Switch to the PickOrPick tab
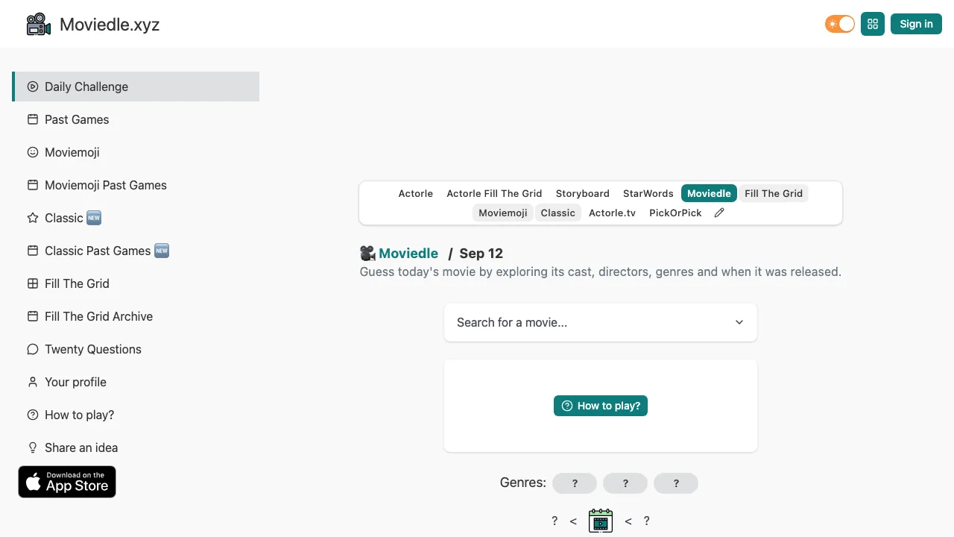954x537 pixels. (x=676, y=213)
